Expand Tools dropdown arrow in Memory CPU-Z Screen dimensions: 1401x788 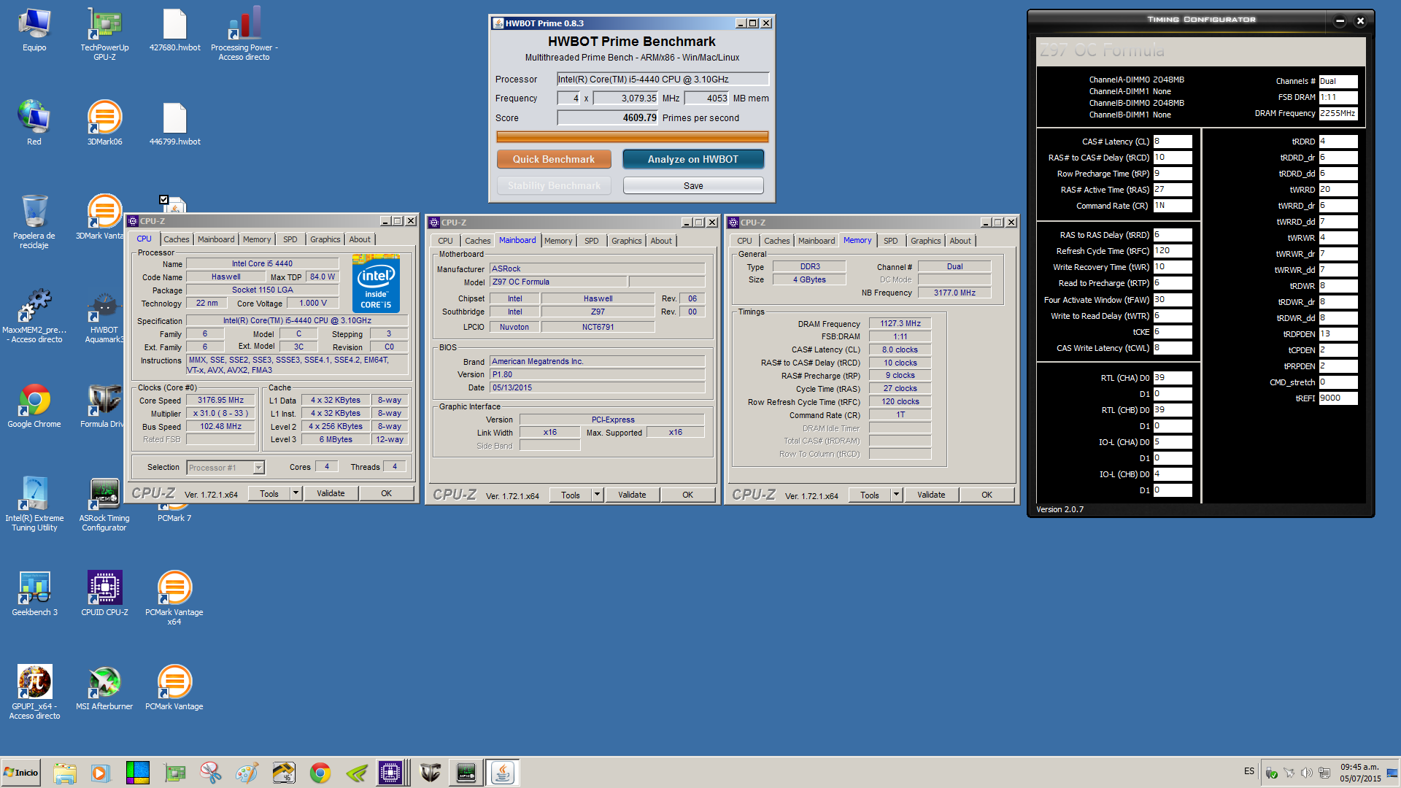pos(896,495)
